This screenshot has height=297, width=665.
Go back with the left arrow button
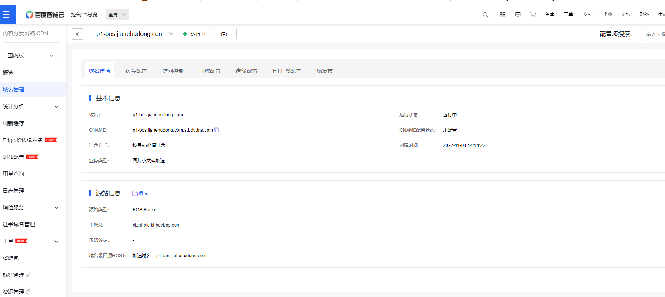[78, 34]
